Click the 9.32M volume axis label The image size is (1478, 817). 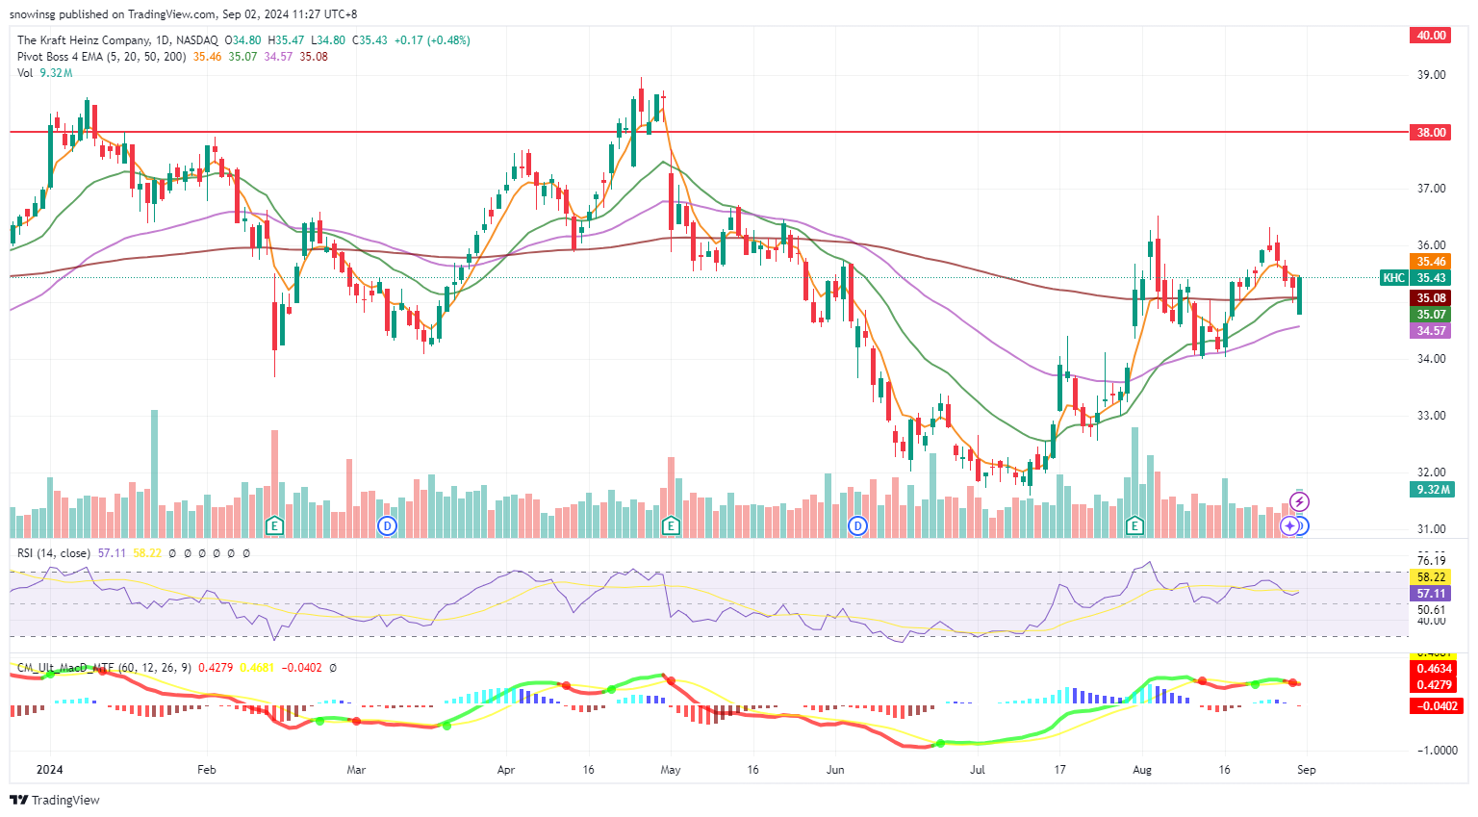pyautogui.click(x=1432, y=490)
